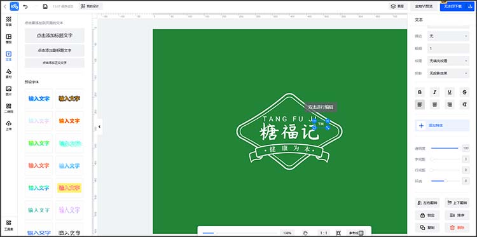Align text center
The image size is (477, 237).
(x=435, y=105)
